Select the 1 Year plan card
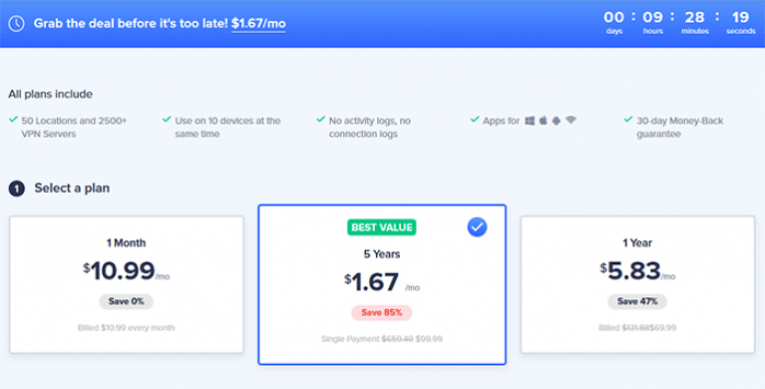Viewport: 765px width, 389px height. [x=637, y=284]
